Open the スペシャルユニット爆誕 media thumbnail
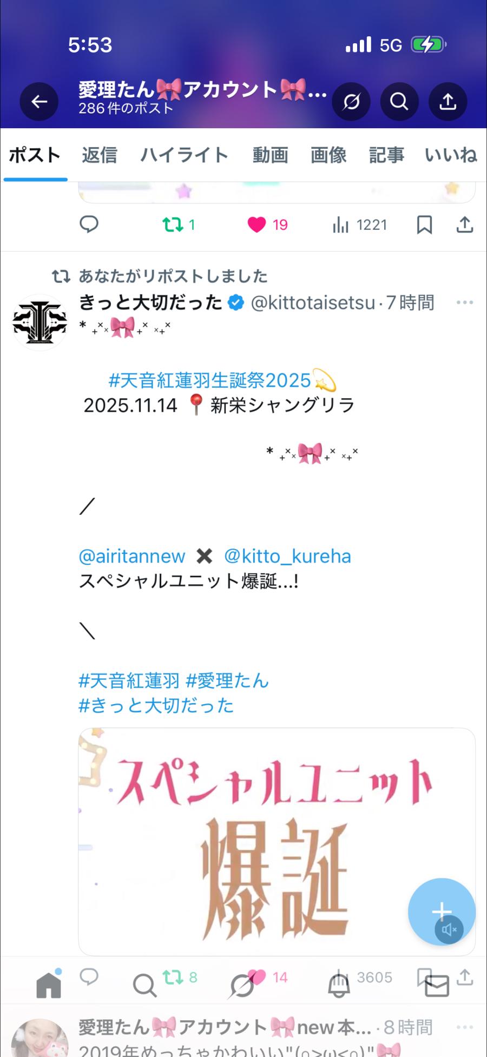This screenshot has height=1057, width=487. coord(277,841)
